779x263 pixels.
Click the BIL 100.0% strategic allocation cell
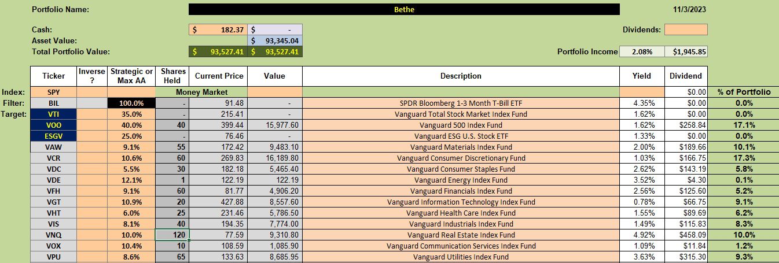(x=131, y=103)
